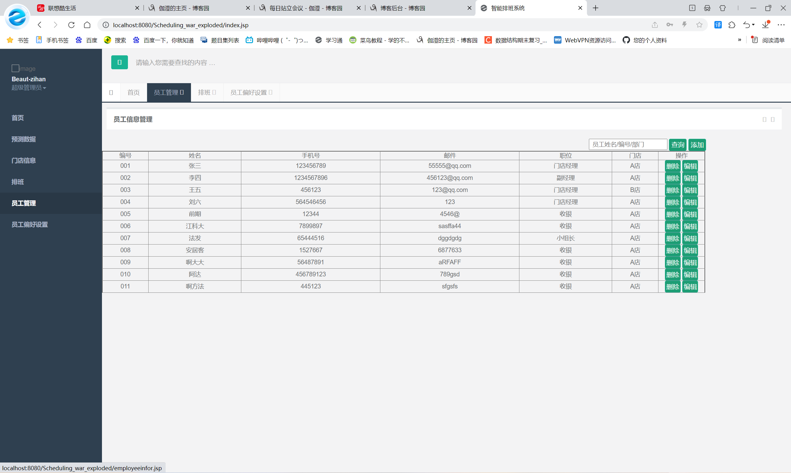
Task: Switch to the 员工偏好设置 tab
Action: coord(248,92)
